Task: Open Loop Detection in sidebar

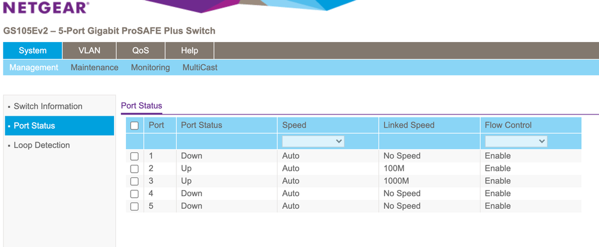Action: click(41, 145)
